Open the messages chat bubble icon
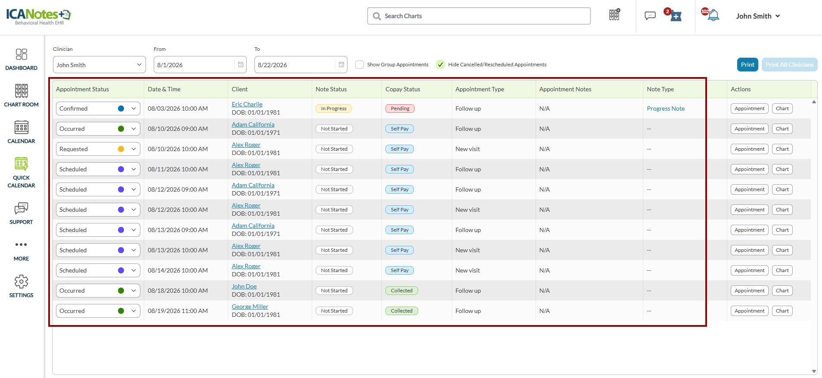This screenshot has width=822, height=378. pos(650,16)
